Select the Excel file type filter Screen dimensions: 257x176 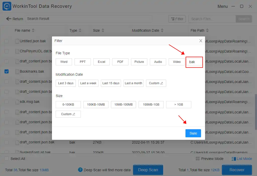101,62
